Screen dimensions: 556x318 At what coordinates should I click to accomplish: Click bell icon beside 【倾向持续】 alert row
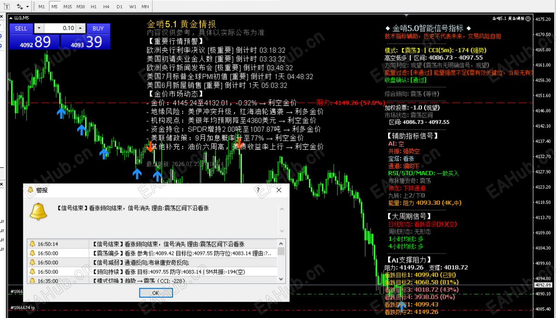(32, 272)
